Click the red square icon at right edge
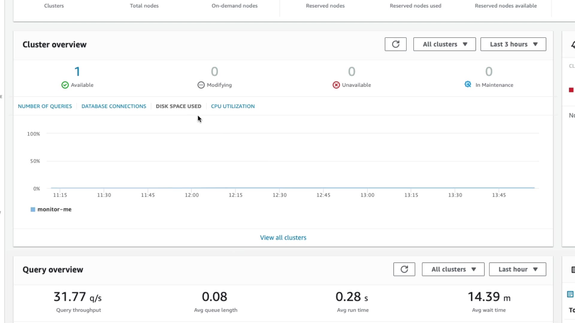This screenshot has width=575, height=323. tap(571, 90)
